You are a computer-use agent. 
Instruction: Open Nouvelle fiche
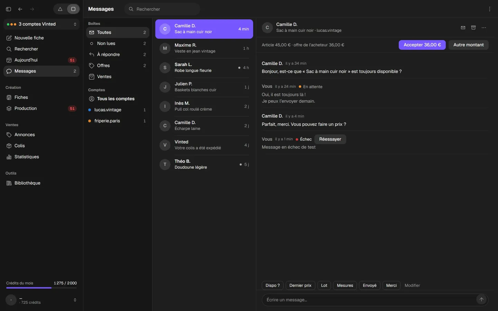click(41, 38)
